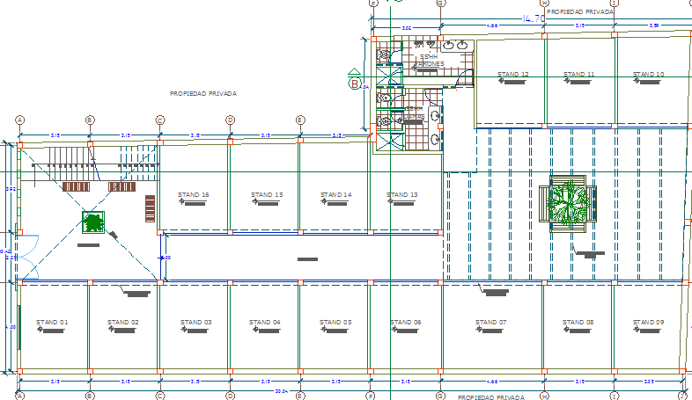Select the STAND 13 label

click(401, 195)
